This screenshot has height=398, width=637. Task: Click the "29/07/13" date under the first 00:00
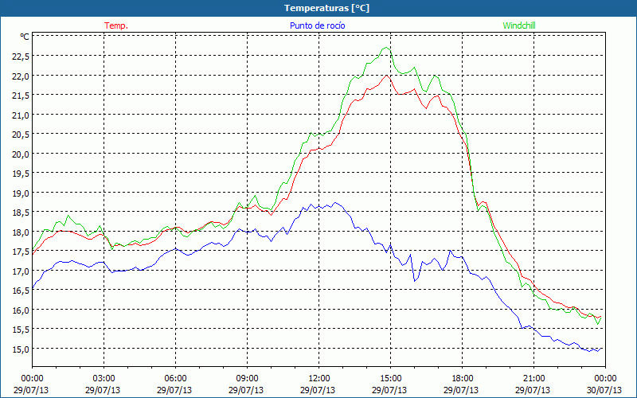coord(31,390)
